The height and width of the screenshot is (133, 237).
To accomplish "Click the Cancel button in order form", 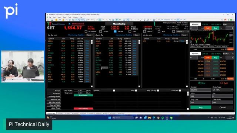I will (223, 108).
